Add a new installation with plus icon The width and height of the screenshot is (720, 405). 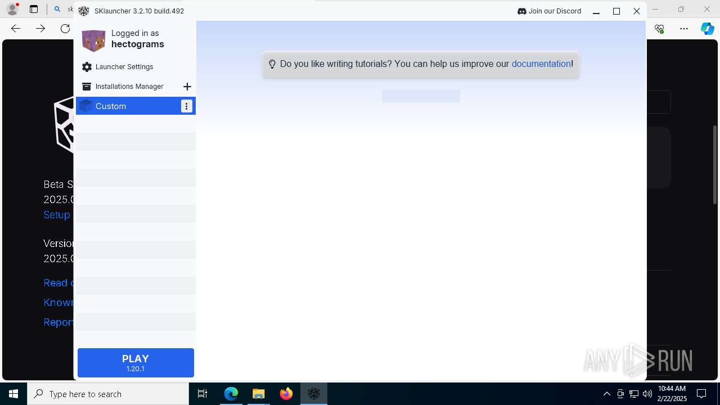point(187,87)
